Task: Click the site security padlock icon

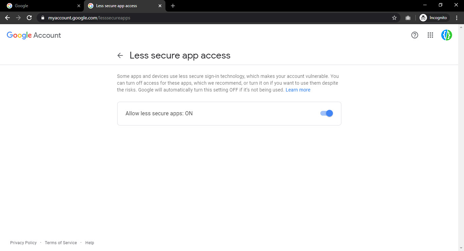Action: point(42,18)
